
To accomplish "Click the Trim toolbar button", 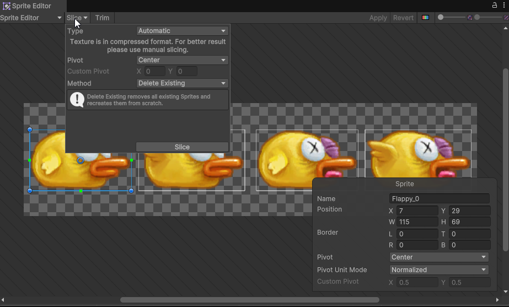I will click(x=102, y=18).
